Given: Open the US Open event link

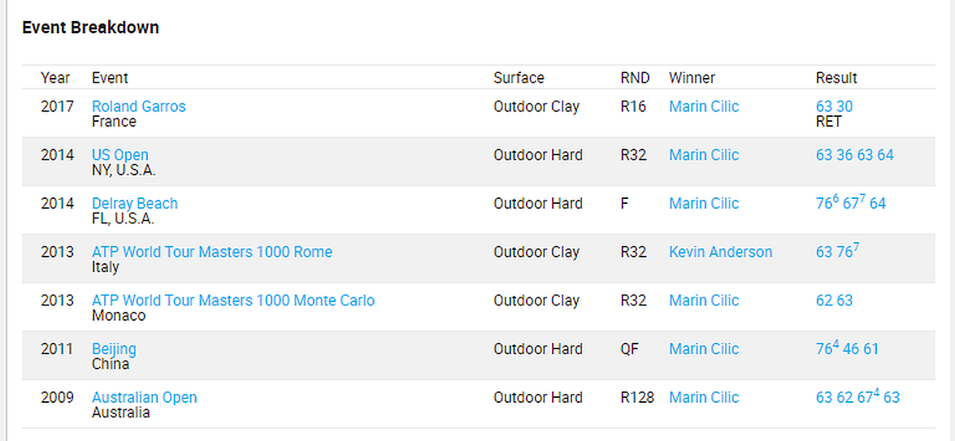Looking at the screenshot, I should pos(120,155).
